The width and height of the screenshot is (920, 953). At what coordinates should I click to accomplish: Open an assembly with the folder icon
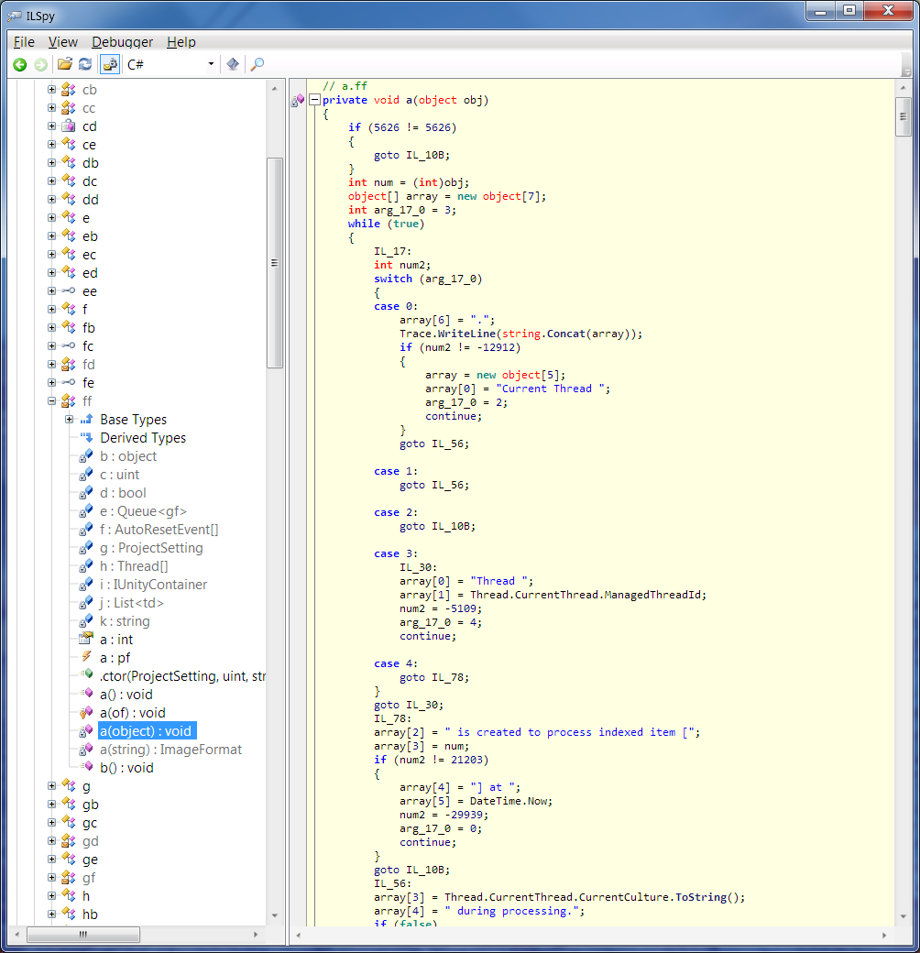pyautogui.click(x=64, y=64)
